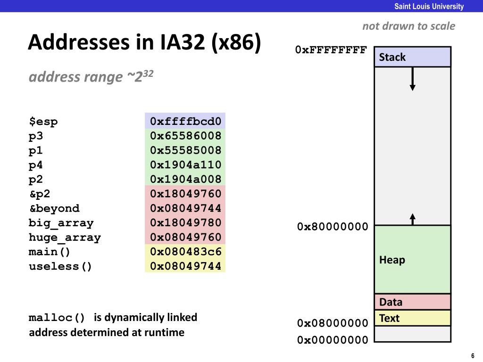Select the address 0x1904a110
The image size is (483, 362).
(185, 165)
